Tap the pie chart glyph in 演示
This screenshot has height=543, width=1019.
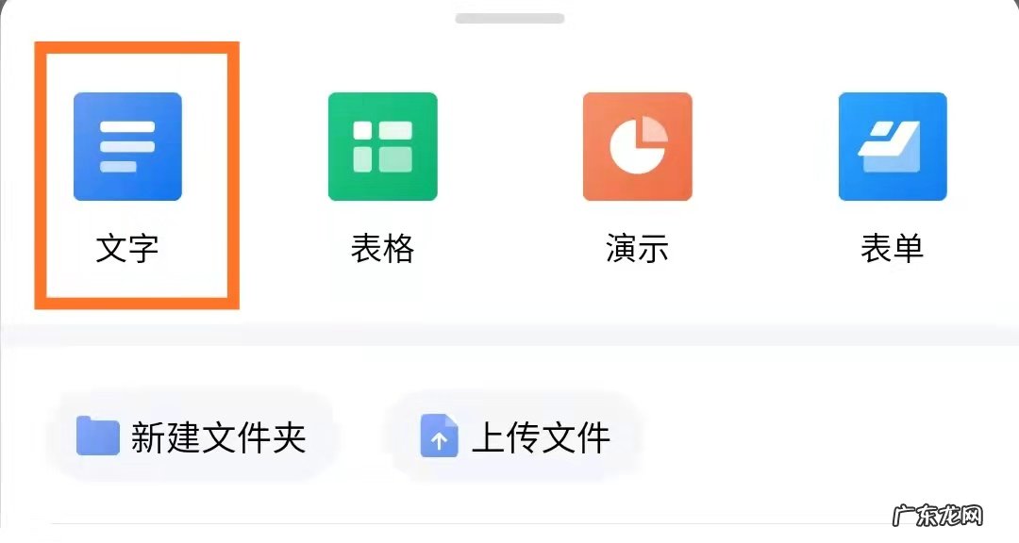click(638, 145)
